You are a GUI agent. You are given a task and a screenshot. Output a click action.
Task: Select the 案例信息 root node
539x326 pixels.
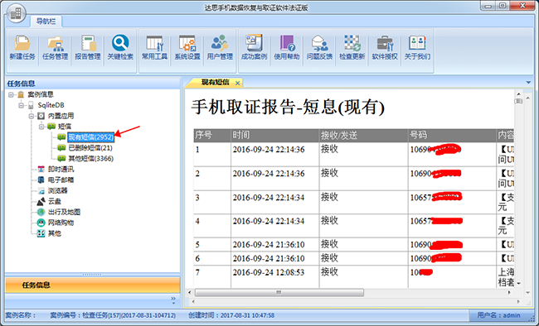click(41, 94)
